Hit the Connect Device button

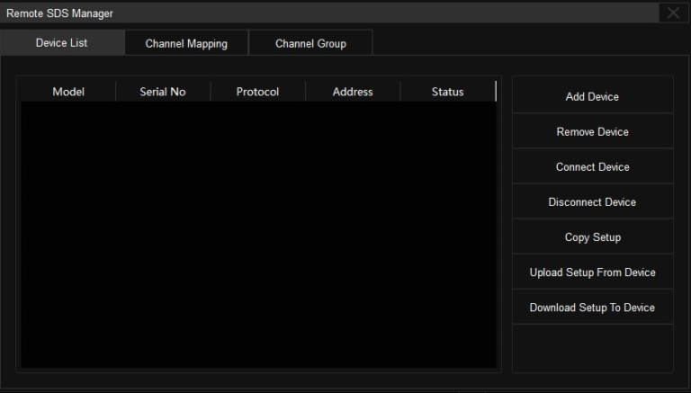[x=592, y=167]
